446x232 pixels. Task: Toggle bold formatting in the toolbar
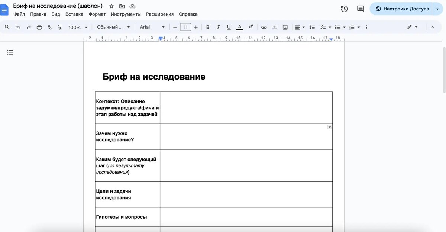tap(208, 27)
